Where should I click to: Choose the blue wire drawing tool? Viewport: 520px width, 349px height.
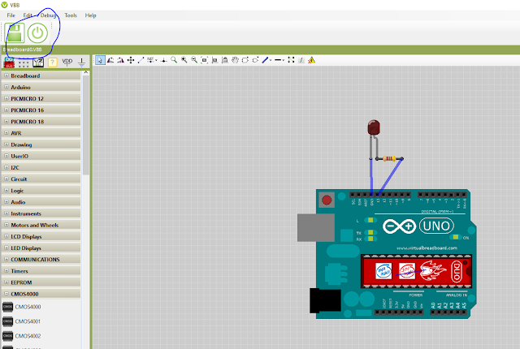point(141,60)
